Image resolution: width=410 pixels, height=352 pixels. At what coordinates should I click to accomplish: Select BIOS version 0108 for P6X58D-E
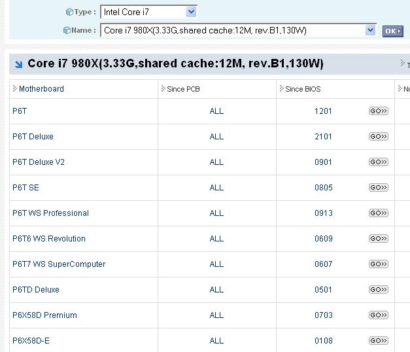coord(324,341)
